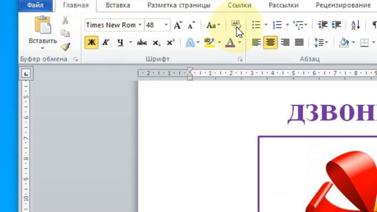Screen dimensions: 377x212
Task: Toggle Bold (Ж) formatting
Action: 91,42
